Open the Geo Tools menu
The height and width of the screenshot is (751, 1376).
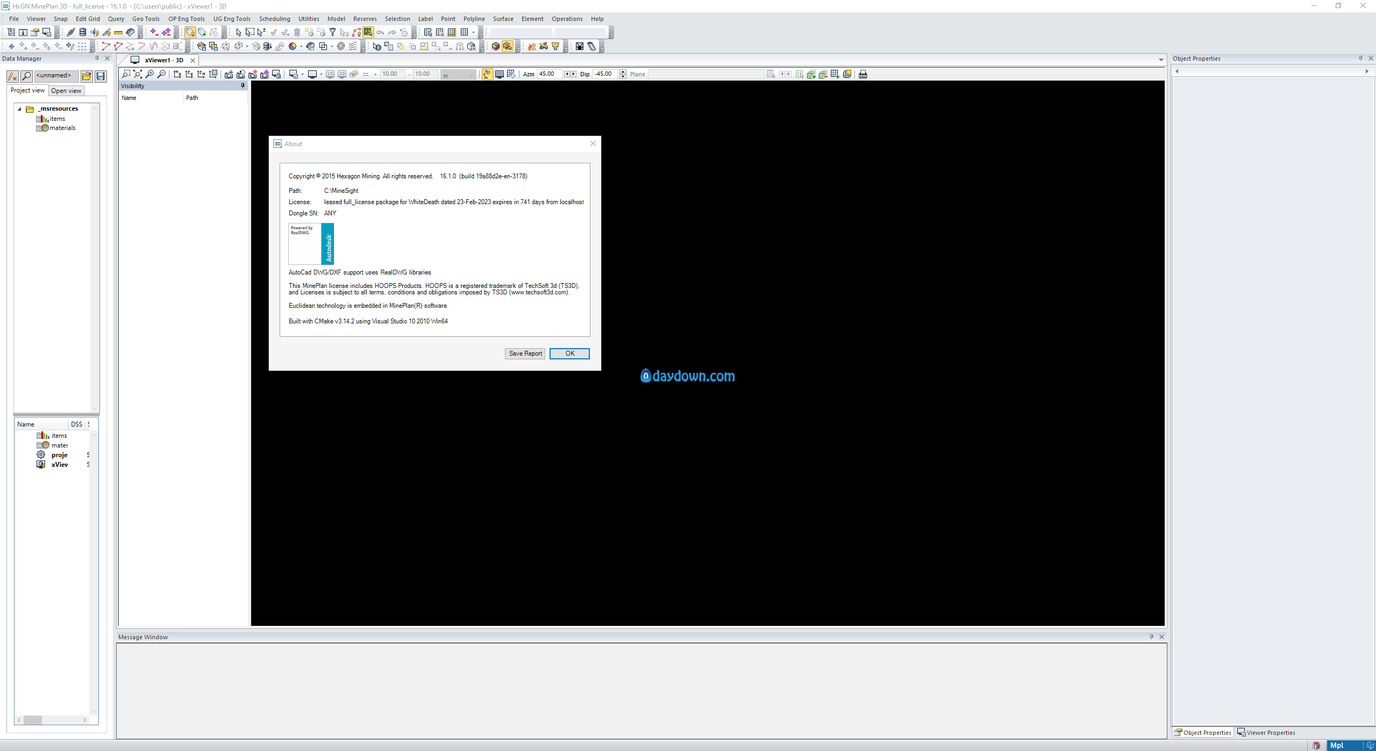[146, 19]
